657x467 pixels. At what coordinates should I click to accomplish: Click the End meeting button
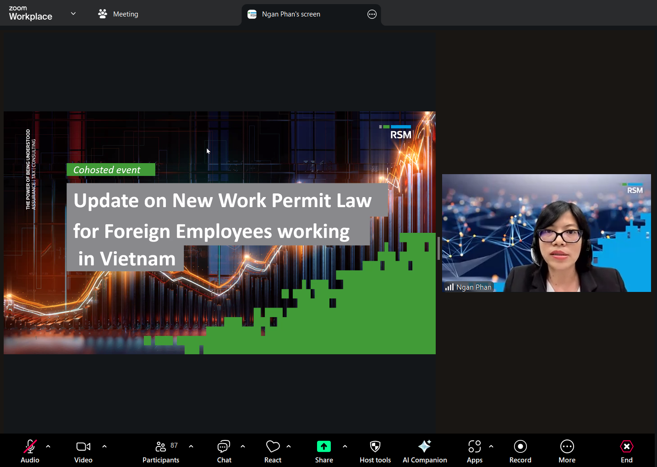pos(626,451)
